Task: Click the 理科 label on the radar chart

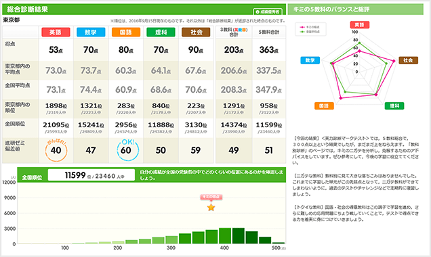Action: (394, 106)
